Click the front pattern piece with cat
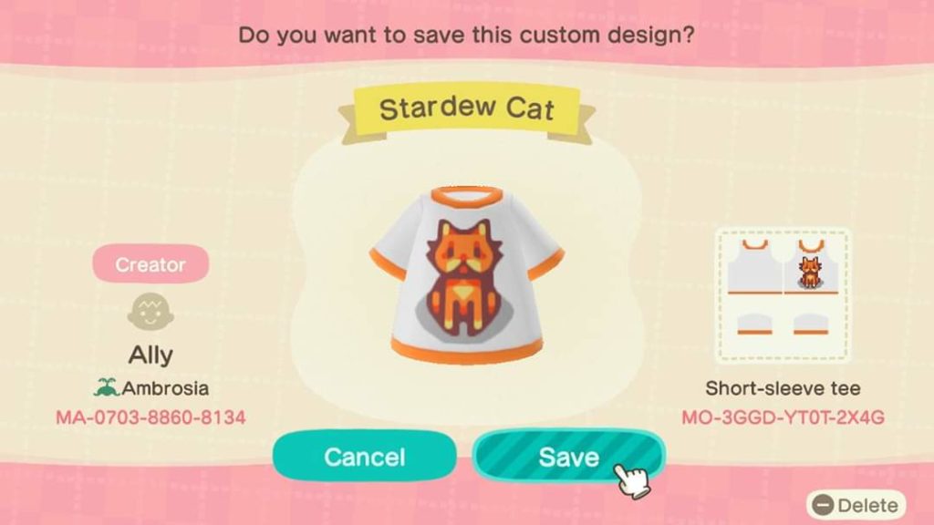This screenshot has width=934, height=525. pos(811,267)
